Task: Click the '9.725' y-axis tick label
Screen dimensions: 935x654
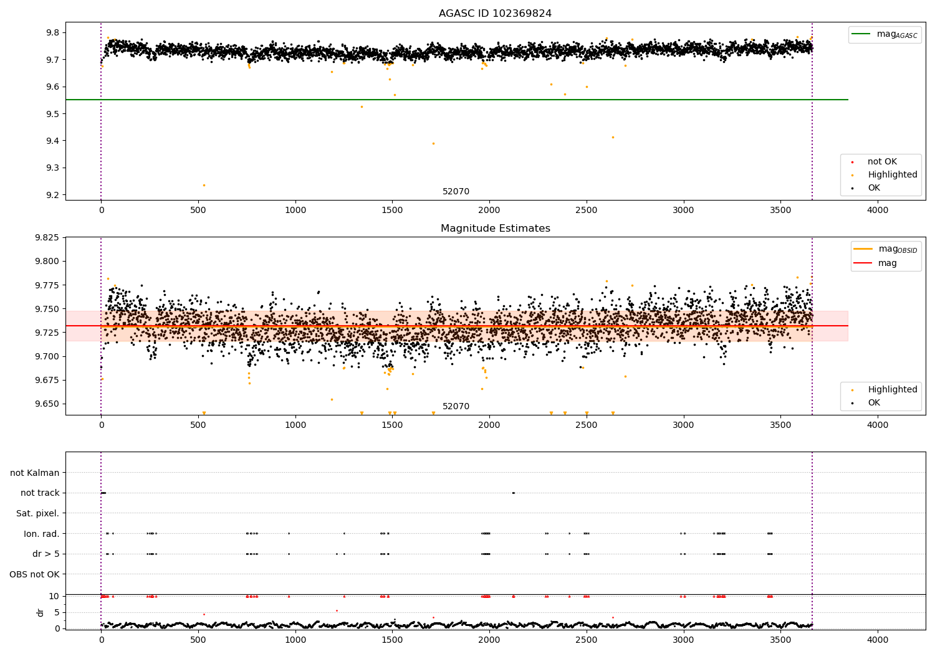Action: [x=47, y=333]
